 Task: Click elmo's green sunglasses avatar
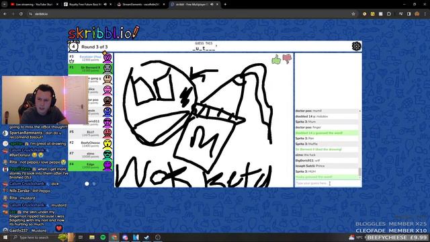(107, 155)
